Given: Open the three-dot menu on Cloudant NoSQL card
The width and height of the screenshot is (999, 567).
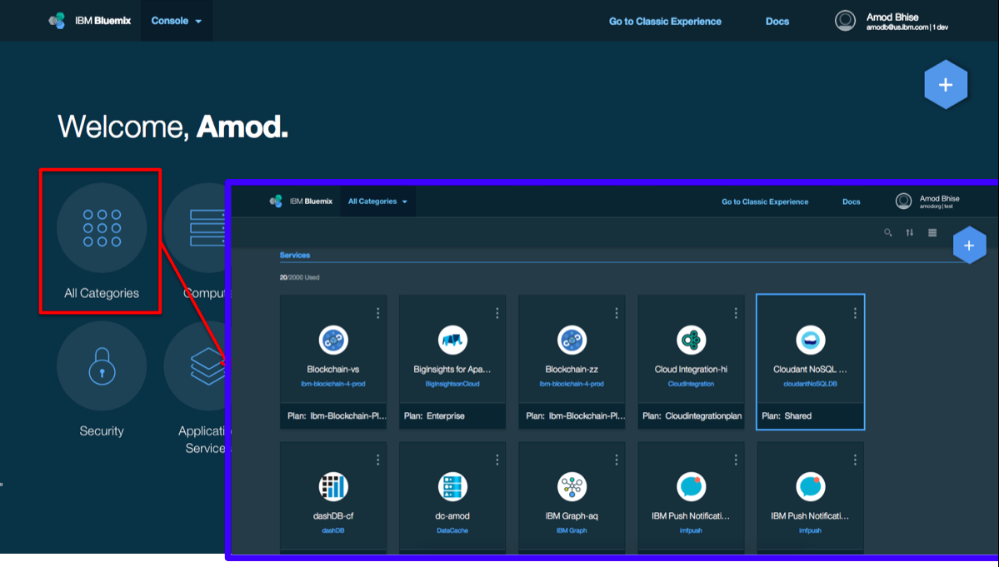Looking at the screenshot, I should pos(855,313).
